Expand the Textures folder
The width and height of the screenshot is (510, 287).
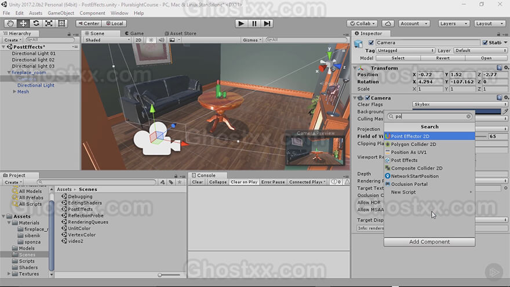point(9,274)
